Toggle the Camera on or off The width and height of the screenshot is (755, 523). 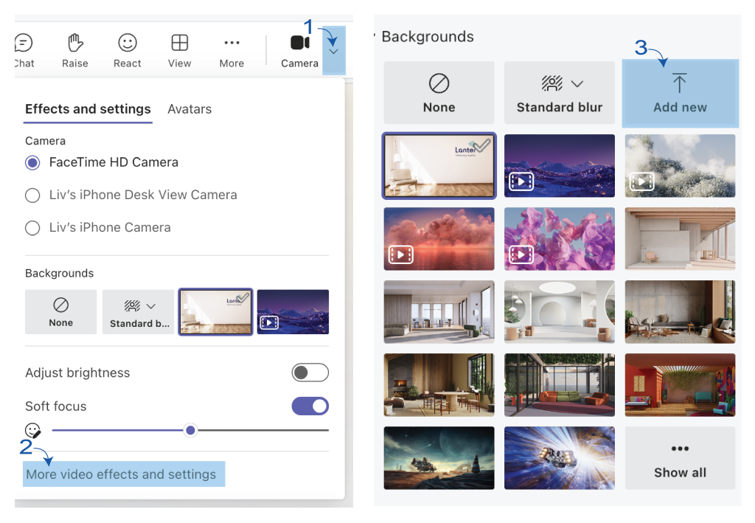click(299, 51)
